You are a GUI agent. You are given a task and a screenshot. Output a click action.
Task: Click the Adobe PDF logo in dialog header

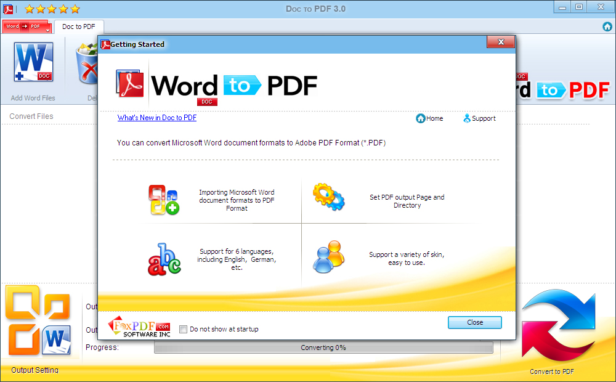tap(130, 83)
